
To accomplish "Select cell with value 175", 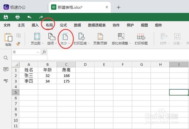I will (x=66, y=81).
